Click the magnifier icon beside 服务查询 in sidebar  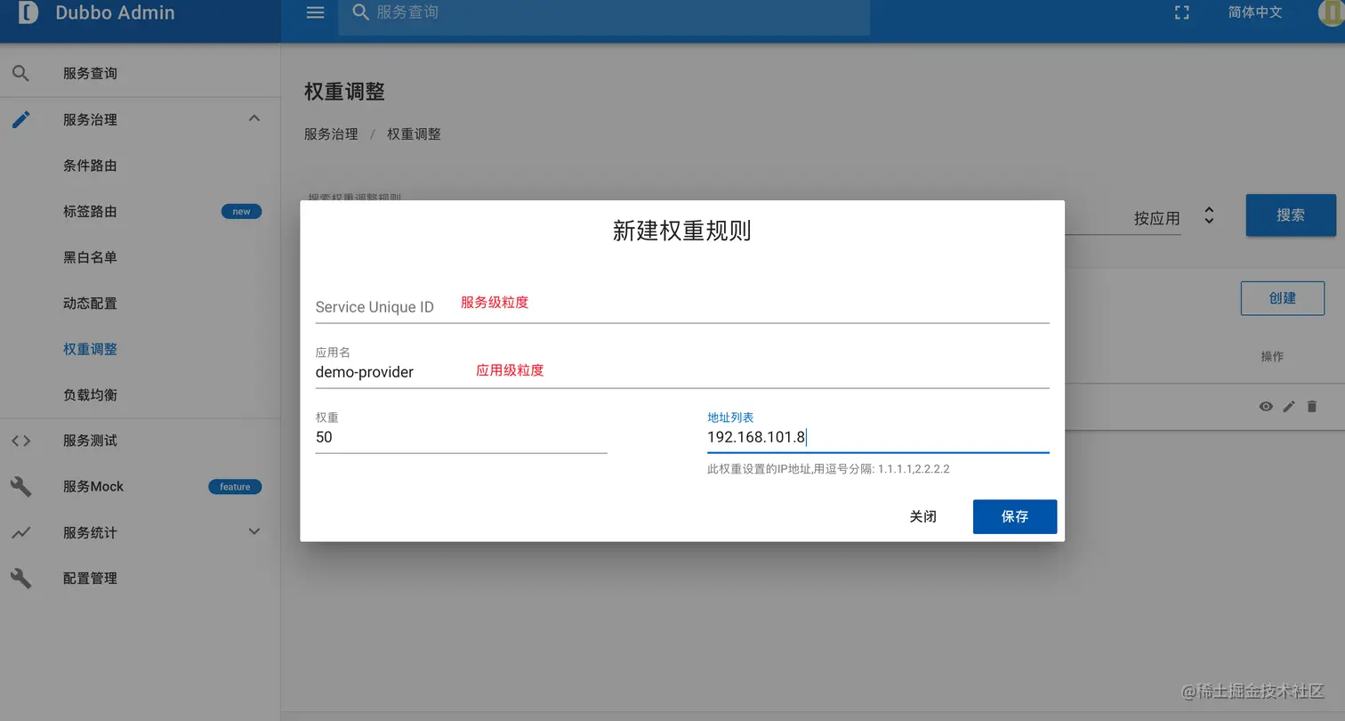pyautogui.click(x=20, y=73)
